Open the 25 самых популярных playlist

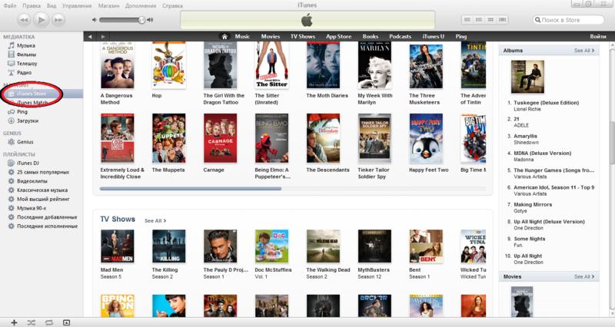43,172
